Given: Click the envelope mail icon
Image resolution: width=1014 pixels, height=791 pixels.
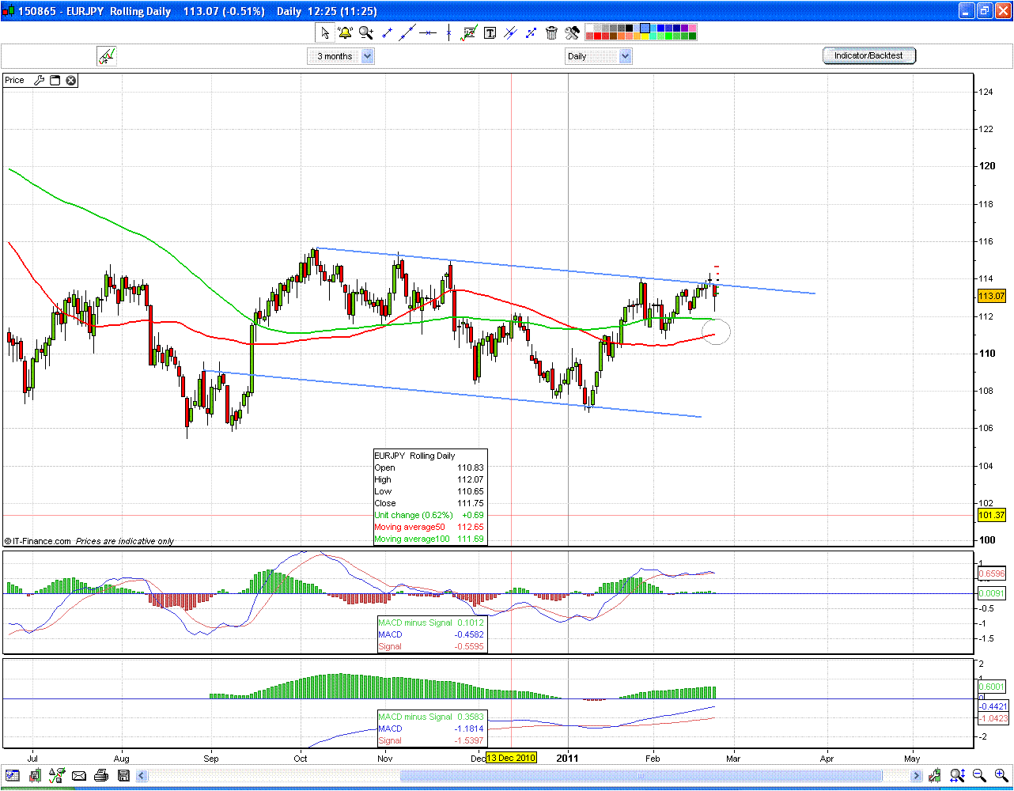Looking at the screenshot, I should point(80,775).
